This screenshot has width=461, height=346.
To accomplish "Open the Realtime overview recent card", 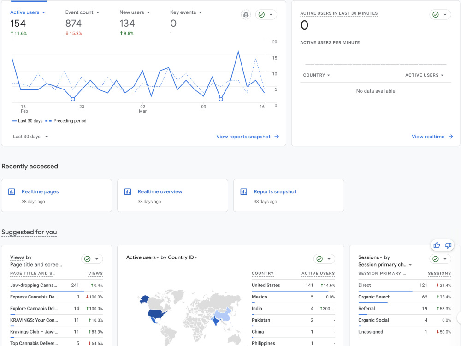I will point(172,195).
